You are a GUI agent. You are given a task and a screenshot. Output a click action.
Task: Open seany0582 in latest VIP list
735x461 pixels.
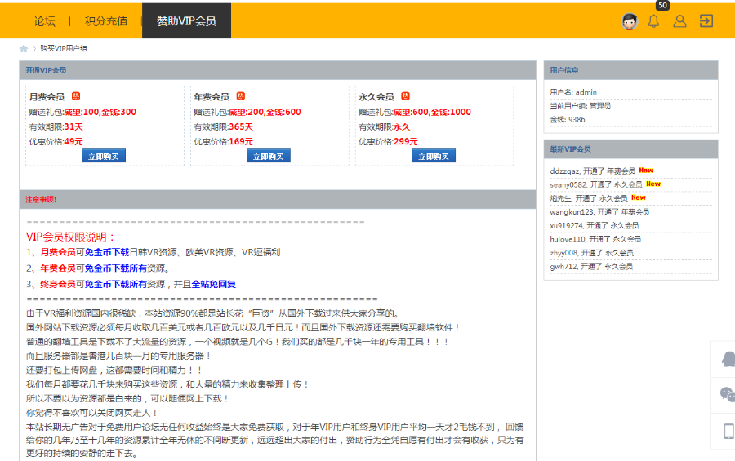[568, 184]
